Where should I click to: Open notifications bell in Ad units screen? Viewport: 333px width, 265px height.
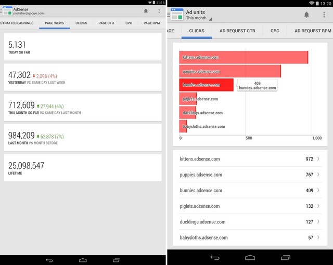[306, 15]
